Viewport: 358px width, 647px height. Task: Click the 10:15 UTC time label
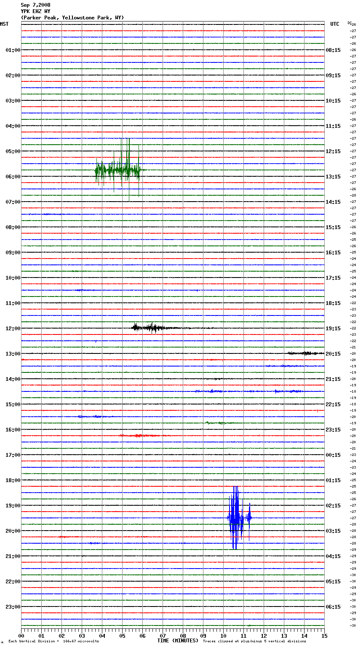click(x=333, y=101)
